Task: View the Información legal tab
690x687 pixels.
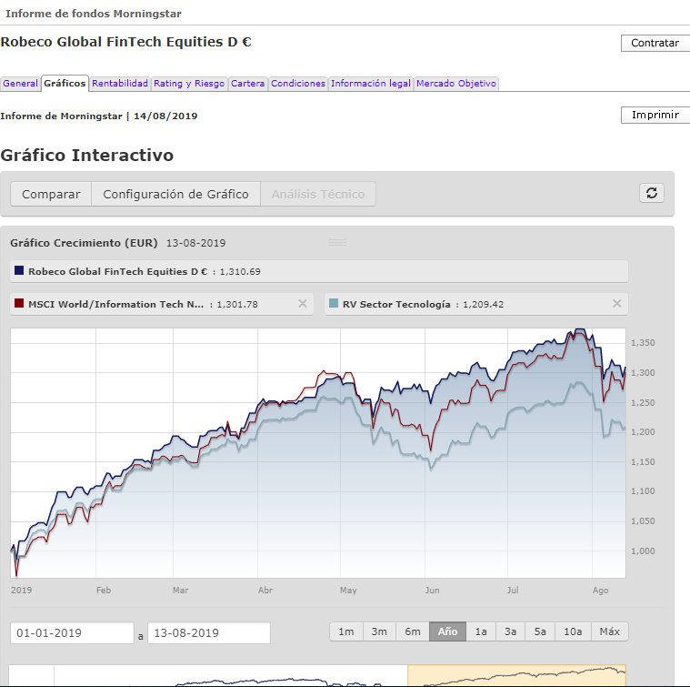Action: pyautogui.click(x=371, y=83)
